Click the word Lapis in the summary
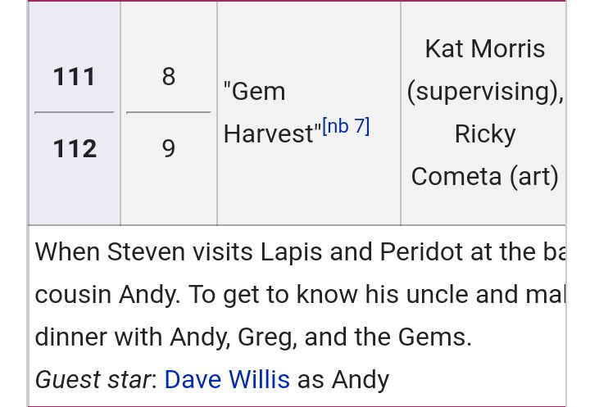Image resolution: width=590 pixels, height=407 pixels. pos(291,252)
